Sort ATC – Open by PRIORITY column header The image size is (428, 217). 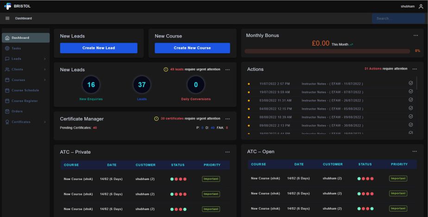pos(399,164)
